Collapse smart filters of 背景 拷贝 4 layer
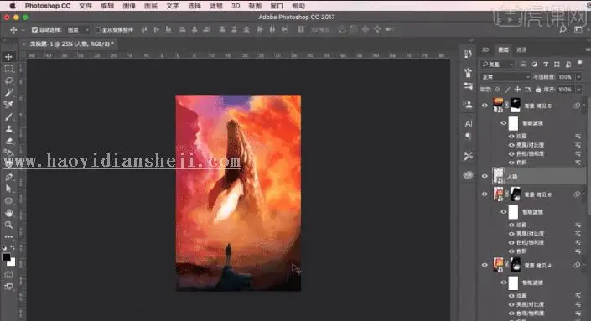 (x=583, y=265)
